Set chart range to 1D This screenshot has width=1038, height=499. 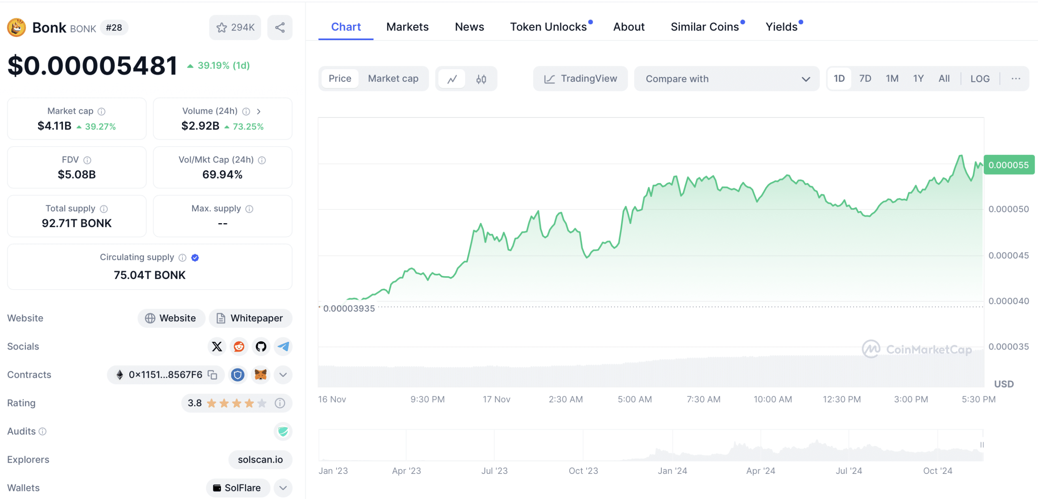pyautogui.click(x=839, y=79)
